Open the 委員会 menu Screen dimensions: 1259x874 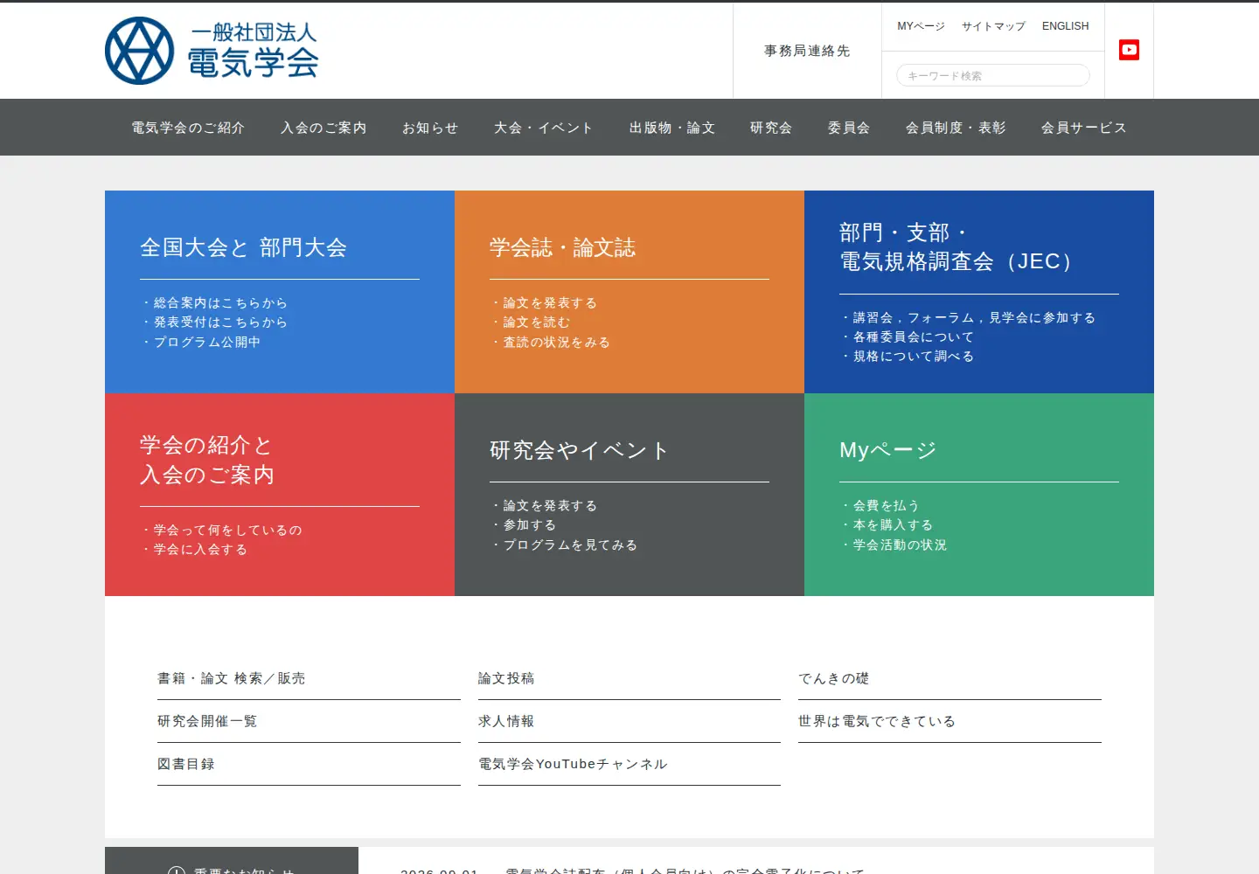(x=849, y=128)
